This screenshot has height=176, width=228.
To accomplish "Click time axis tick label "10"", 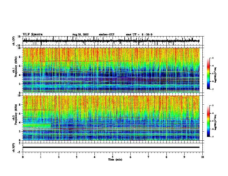I will [x=202, y=157].
